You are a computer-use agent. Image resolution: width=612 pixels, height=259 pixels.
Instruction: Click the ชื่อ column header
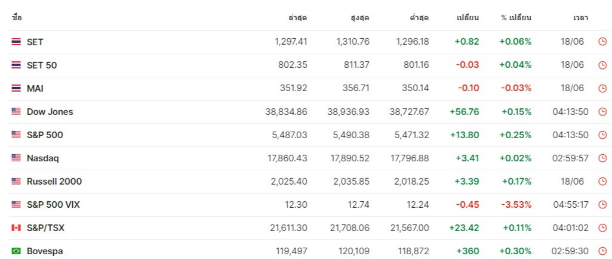point(17,18)
